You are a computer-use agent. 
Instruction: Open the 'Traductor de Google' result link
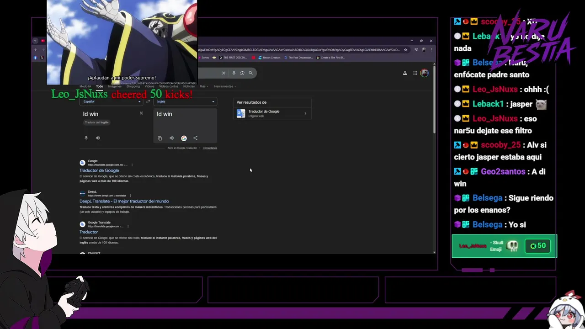coord(99,170)
